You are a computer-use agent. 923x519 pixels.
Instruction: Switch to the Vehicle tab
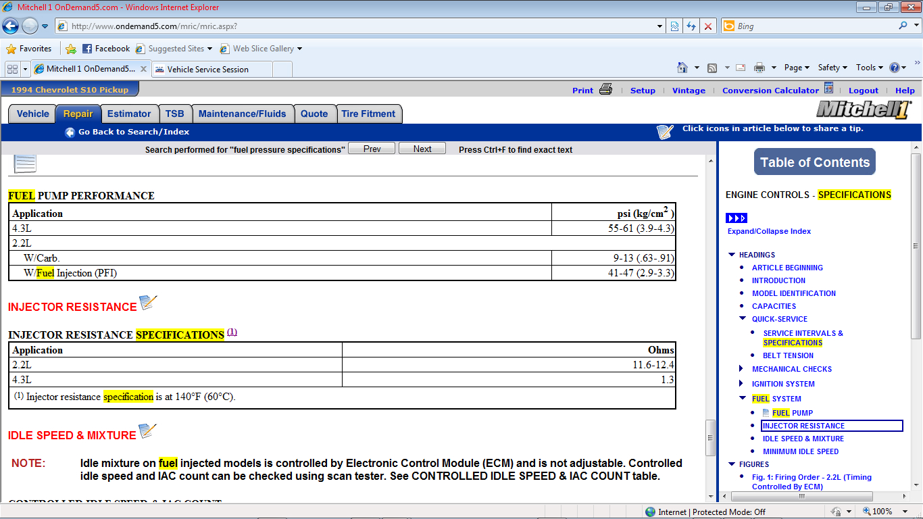[x=32, y=114]
